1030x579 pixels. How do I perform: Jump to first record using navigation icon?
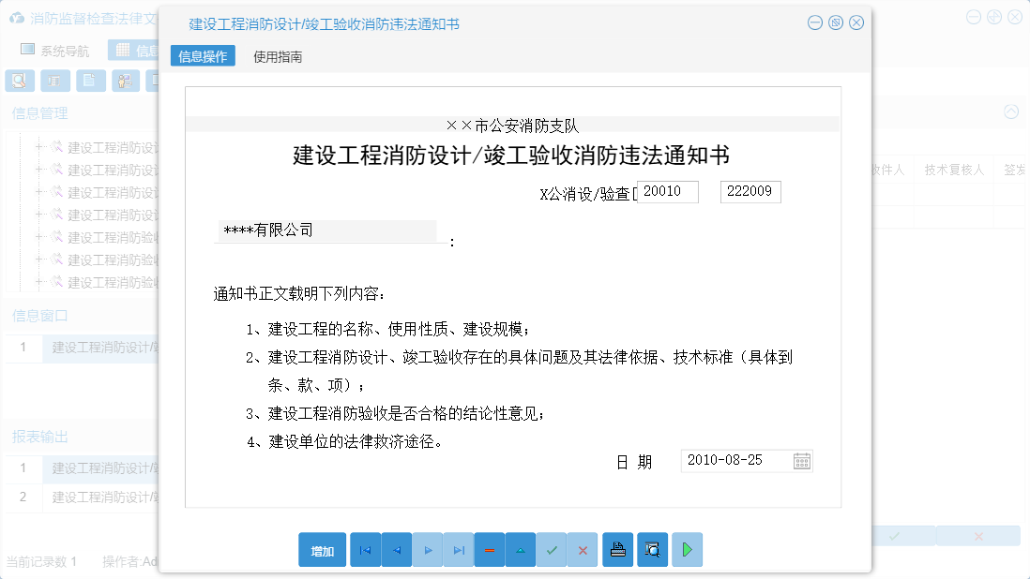365,550
